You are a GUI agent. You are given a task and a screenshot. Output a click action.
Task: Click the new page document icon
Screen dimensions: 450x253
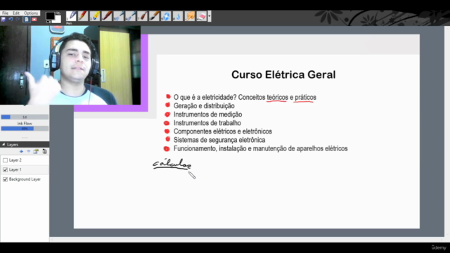pos(27,20)
